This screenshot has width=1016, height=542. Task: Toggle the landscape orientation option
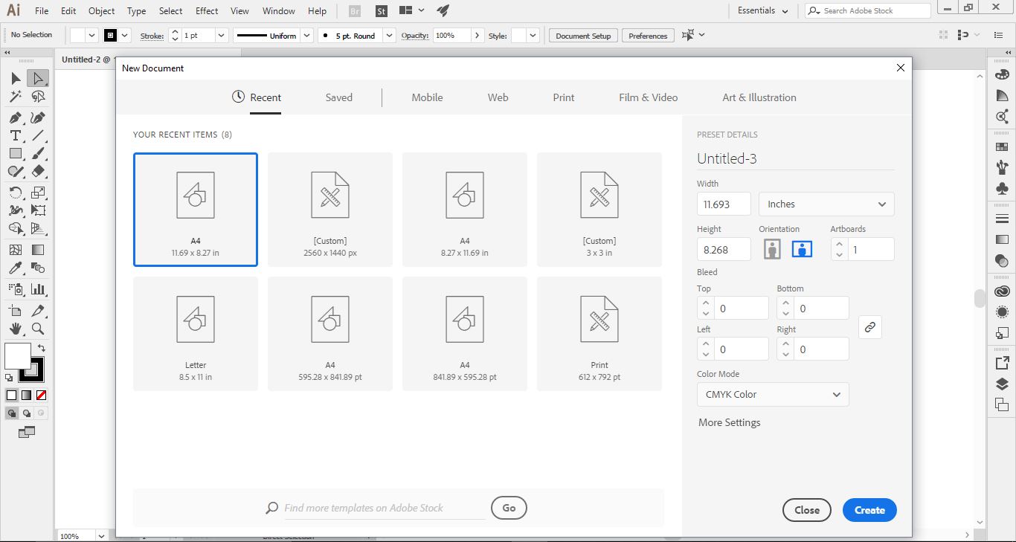(801, 249)
